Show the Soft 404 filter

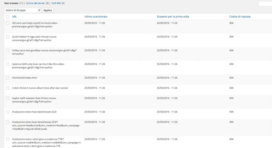(x=56, y=3)
